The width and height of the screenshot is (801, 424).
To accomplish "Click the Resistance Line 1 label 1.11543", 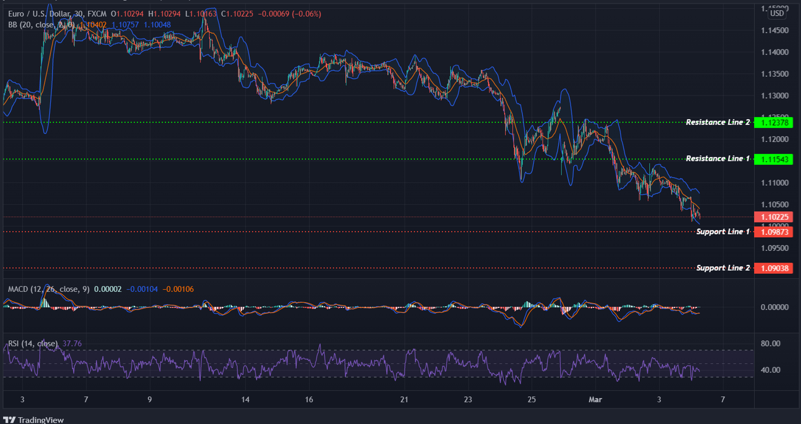I will [x=774, y=159].
